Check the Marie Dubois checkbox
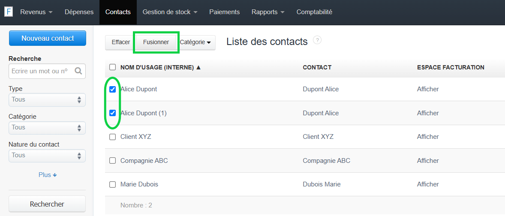 (112, 184)
